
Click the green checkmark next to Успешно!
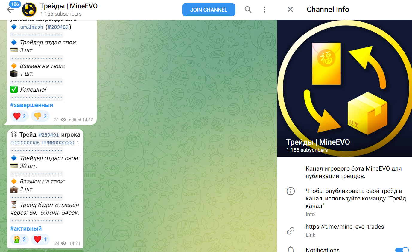[x=14, y=89]
